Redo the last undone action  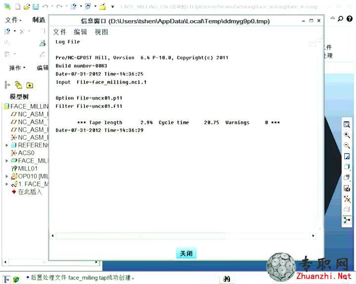pyautogui.click(x=59, y=6)
